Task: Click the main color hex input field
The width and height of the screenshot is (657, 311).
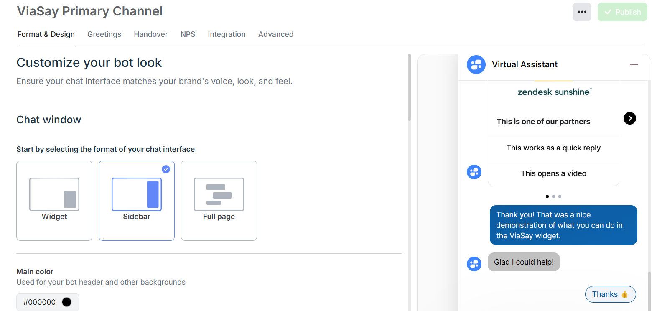Action: point(39,302)
